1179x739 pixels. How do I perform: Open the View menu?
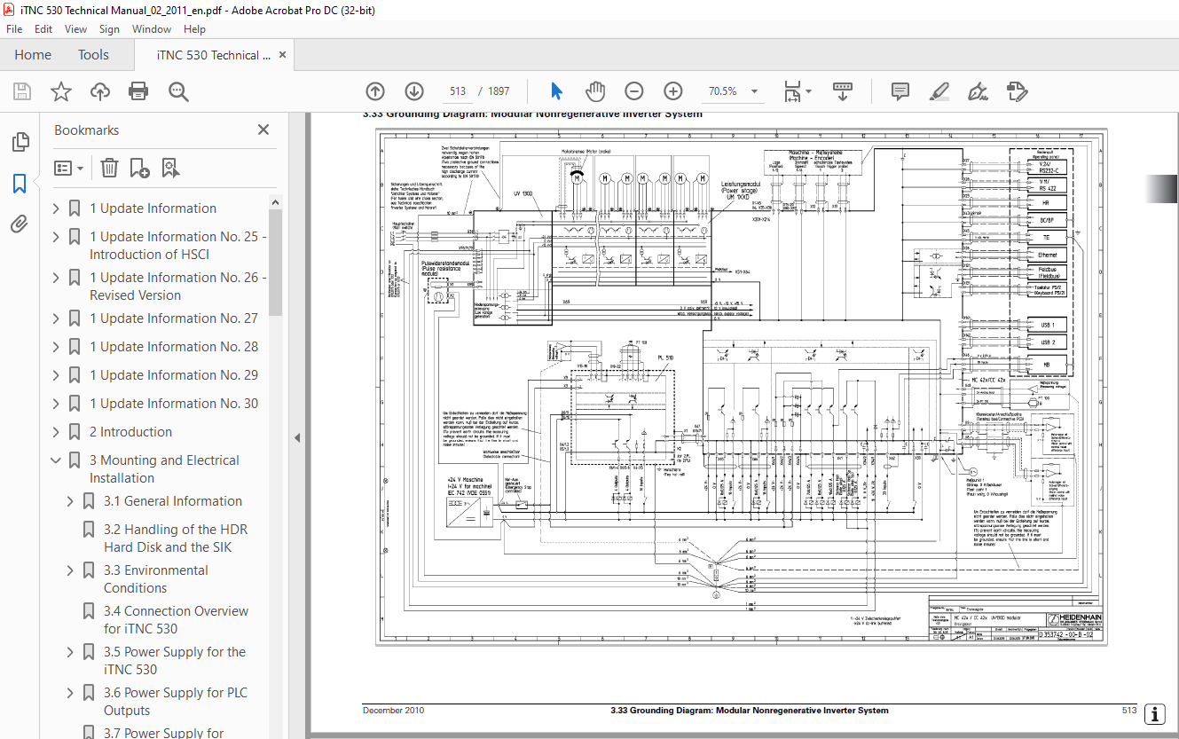(75, 29)
